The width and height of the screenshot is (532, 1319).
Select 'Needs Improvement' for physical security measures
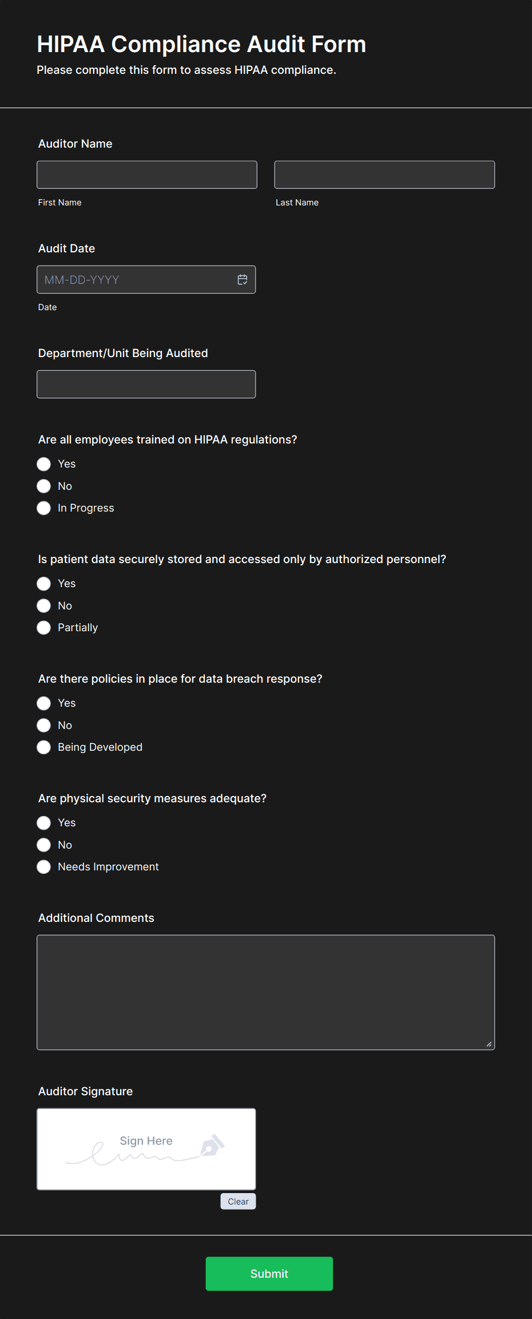[43, 866]
